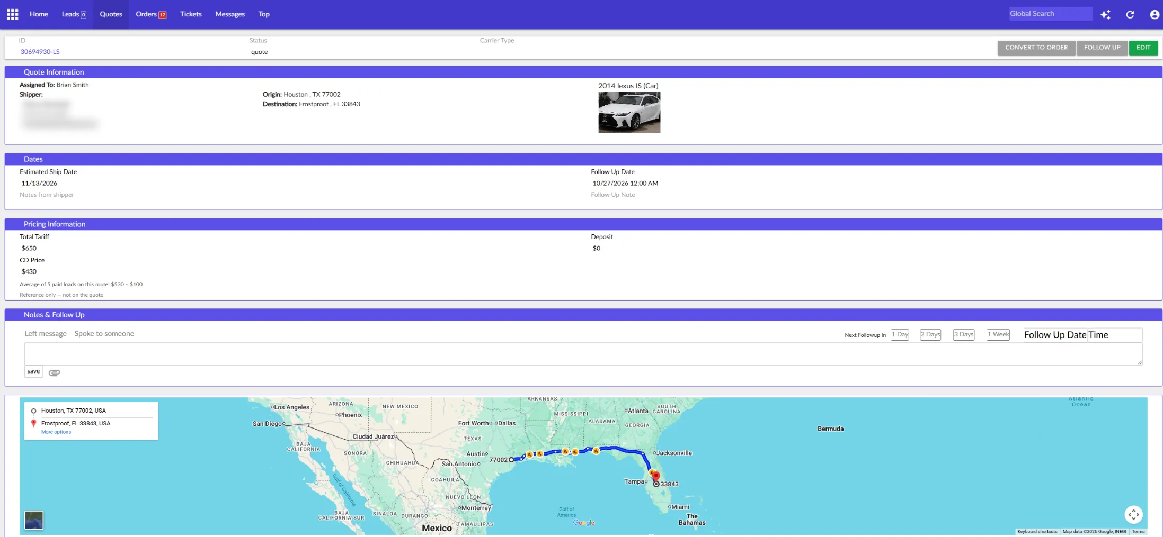Open the Lexus IS vehicle photo
This screenshot has height=537, width=1163.
(x=629, y=112)
